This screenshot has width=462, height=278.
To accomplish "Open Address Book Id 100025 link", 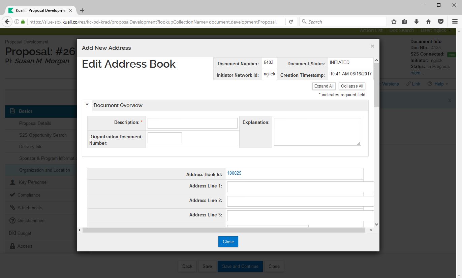I will coord(234,173).
